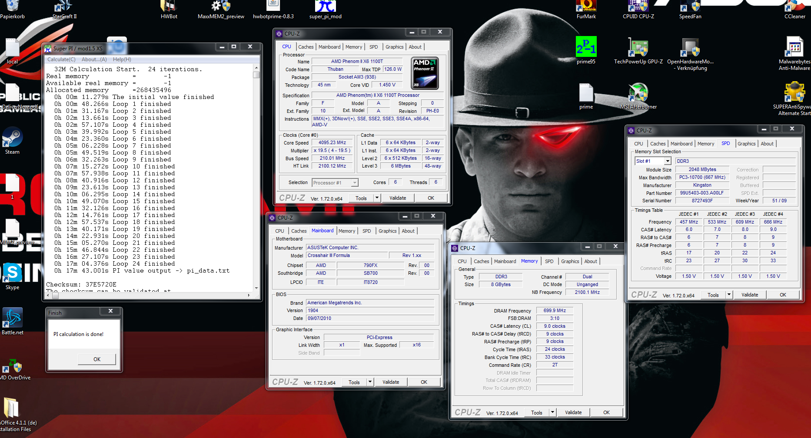The width and height of the screenshot is (811, 438).
Task: Select SPD tab in Memory CPU-Z window
Action: click(549, 261)
